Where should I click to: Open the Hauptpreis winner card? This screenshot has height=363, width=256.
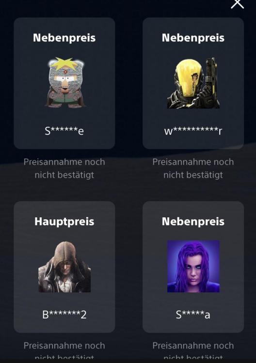click(64, 267)
